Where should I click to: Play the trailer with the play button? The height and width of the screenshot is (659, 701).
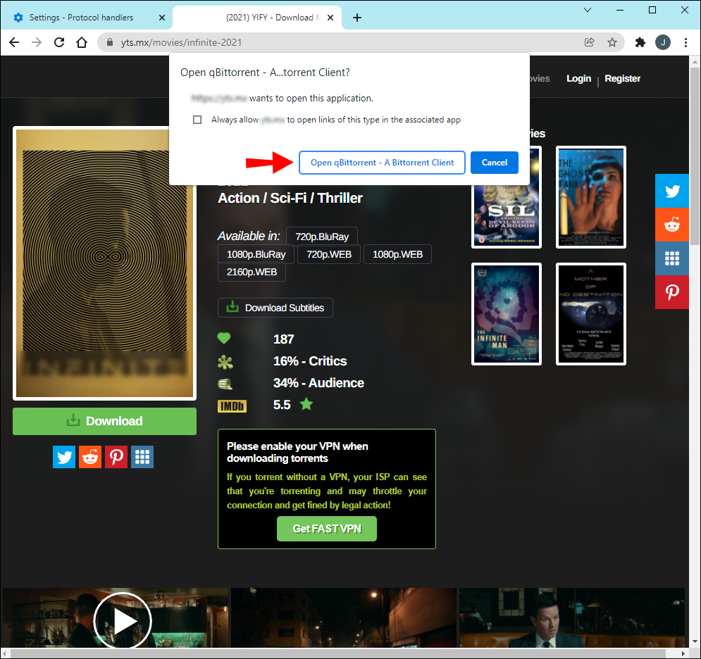point(122,620)
